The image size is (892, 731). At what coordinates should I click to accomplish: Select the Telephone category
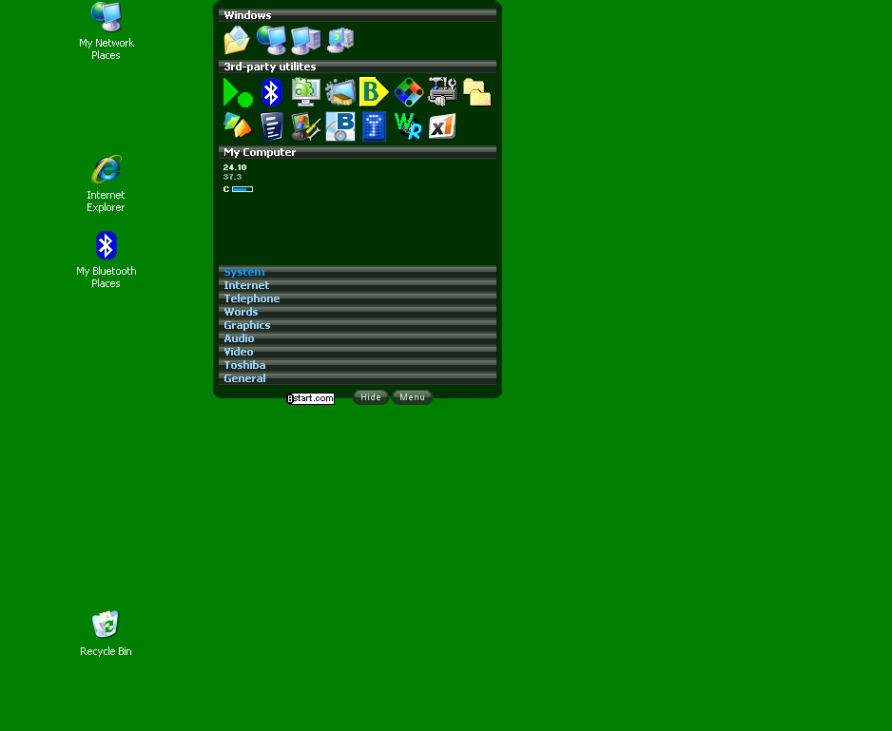coord(358,298)
